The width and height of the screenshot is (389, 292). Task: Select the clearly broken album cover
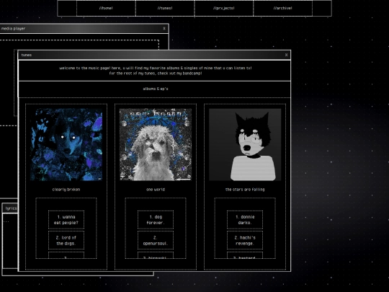click(66, 144)
